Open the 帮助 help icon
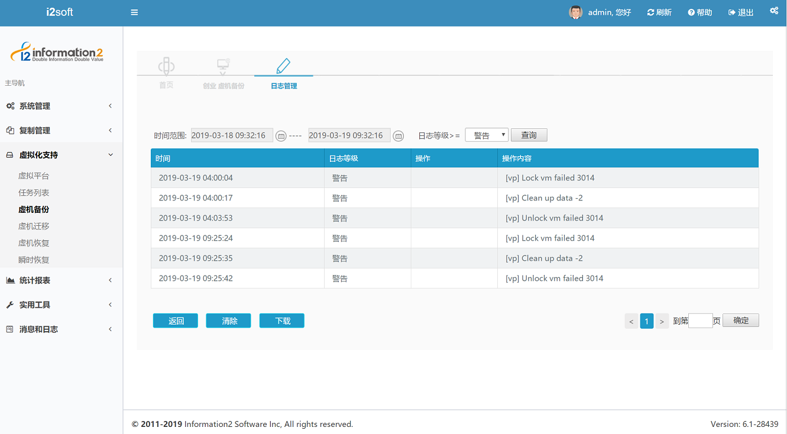 pos(691,12)
